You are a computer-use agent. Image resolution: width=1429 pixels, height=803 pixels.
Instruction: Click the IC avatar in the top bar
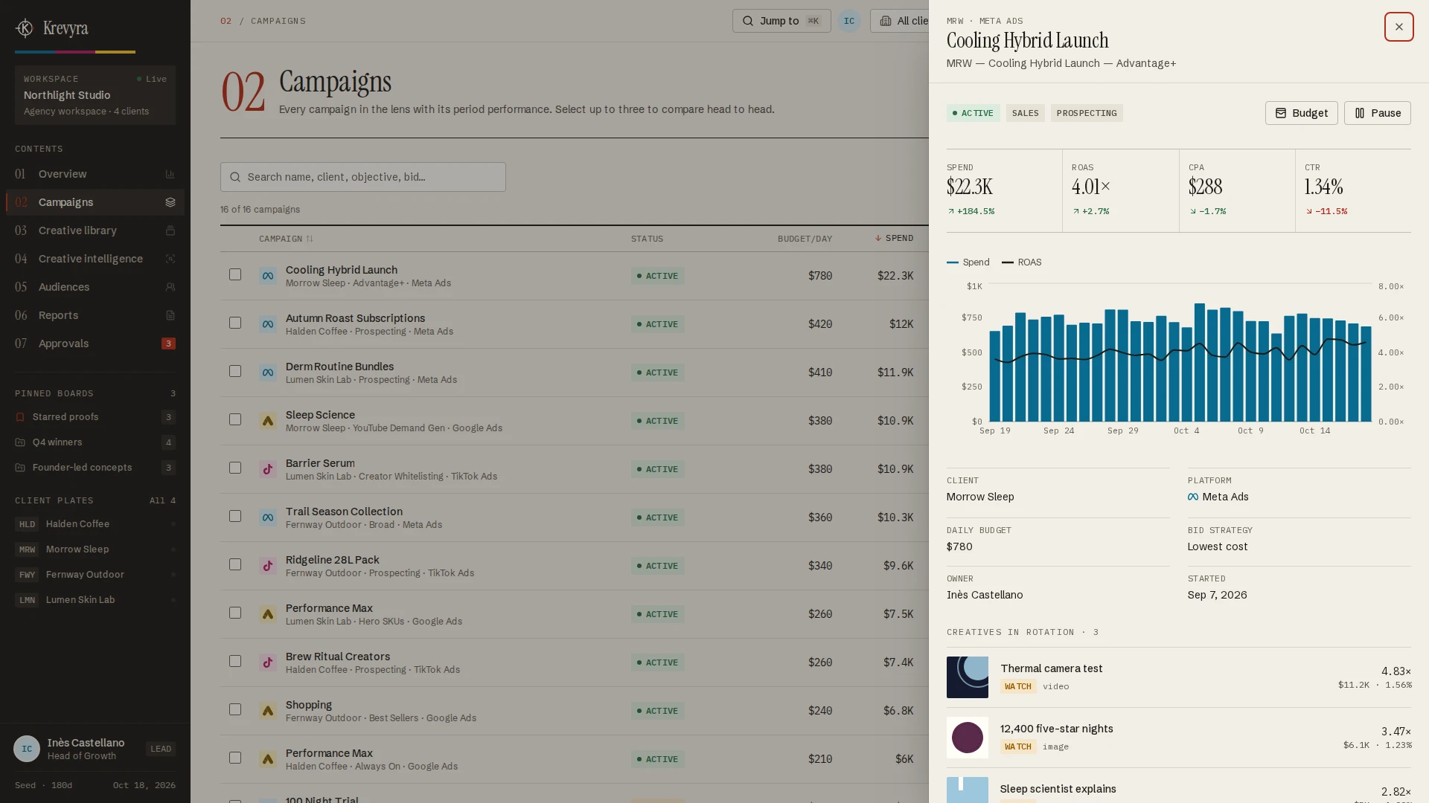coord(849,21)
